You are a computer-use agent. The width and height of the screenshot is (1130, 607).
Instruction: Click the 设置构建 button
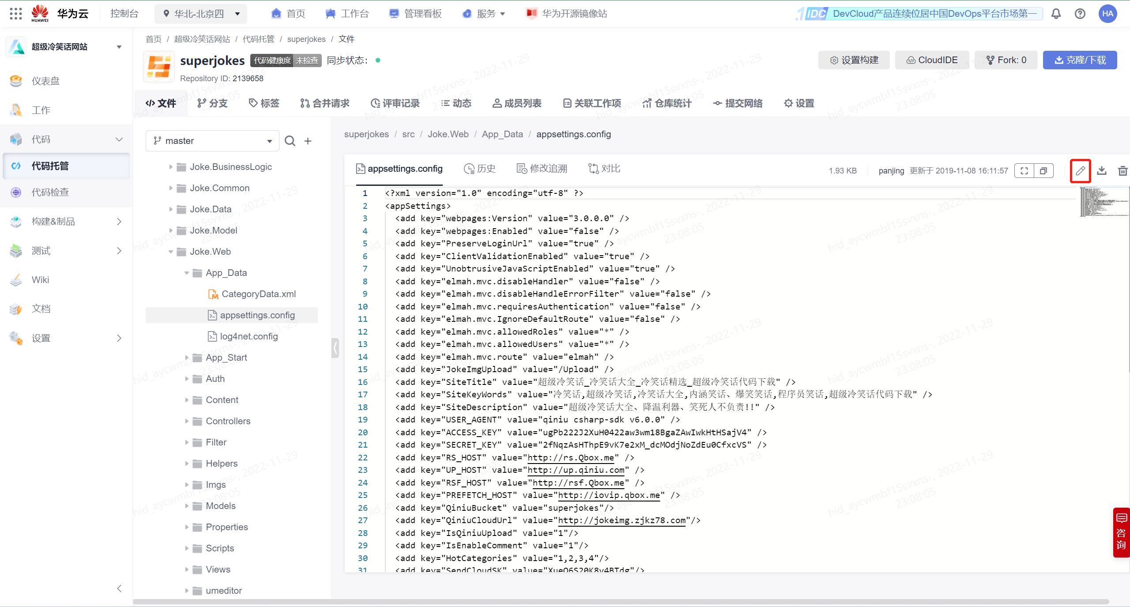pos(855,60)
